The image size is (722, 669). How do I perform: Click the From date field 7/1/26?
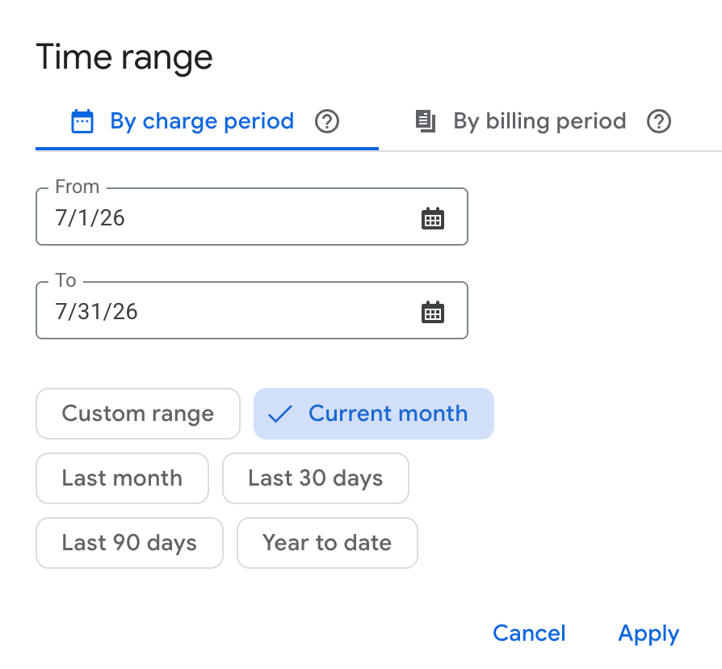(x=252, y=217)
